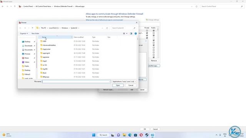Screen dimensions: 246x138
Task: Select the AdvancedInstallers folder
Action: point(49,45)
